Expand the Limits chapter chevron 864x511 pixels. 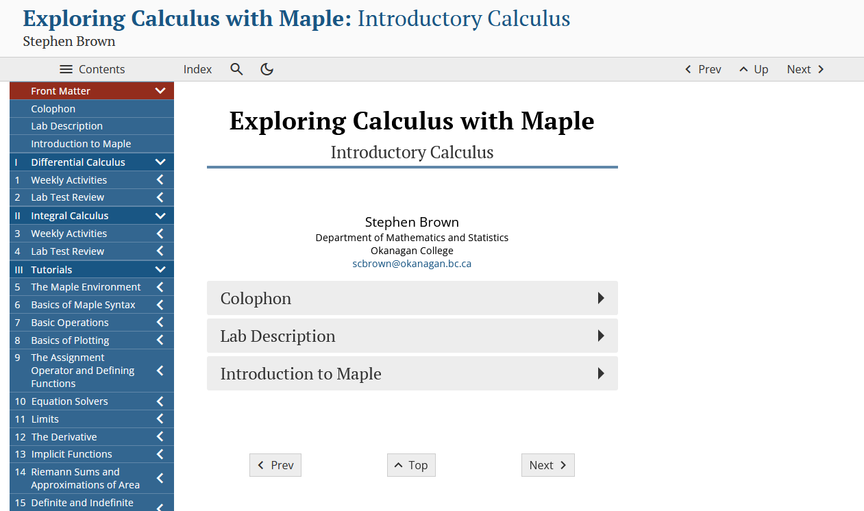(x=160, y=419)
